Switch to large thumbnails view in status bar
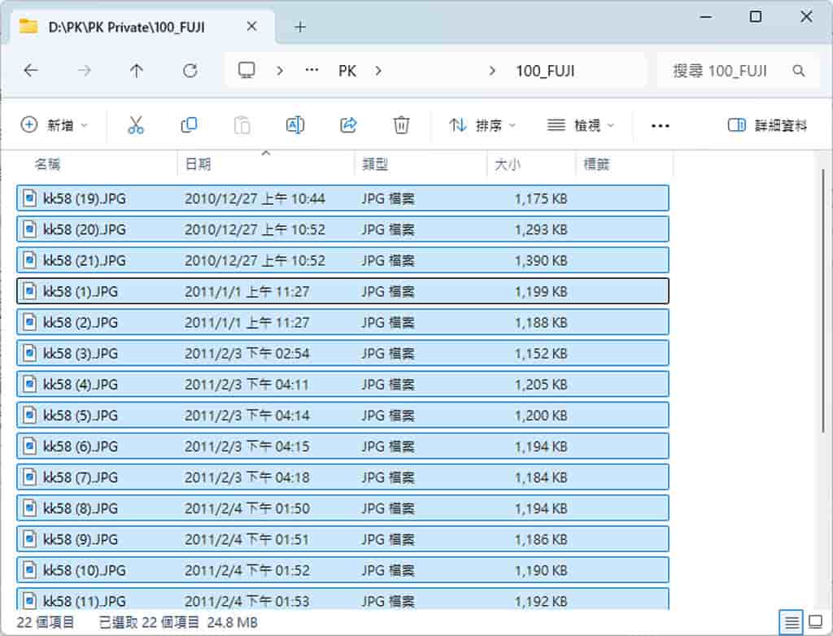This screenshot has width=833, height=636. pos(815,621)
